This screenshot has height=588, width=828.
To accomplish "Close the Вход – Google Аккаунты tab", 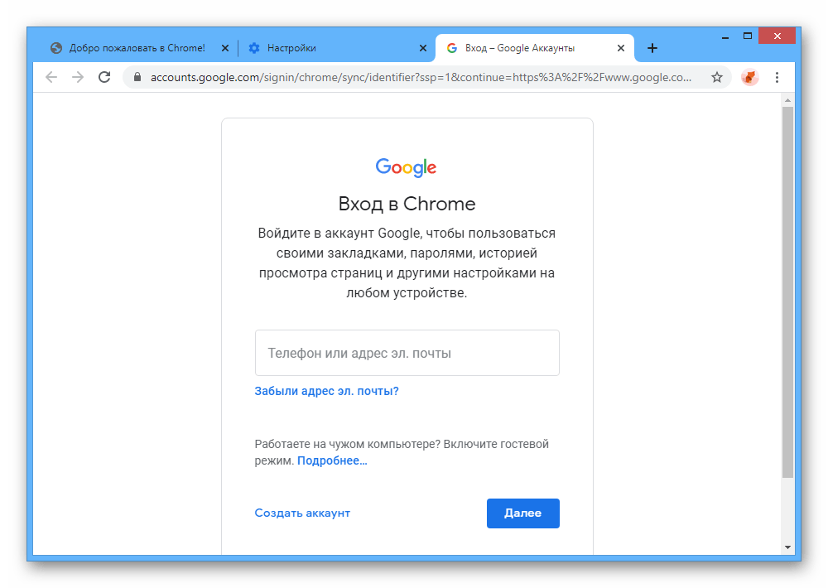I will [x=621, y=48].
